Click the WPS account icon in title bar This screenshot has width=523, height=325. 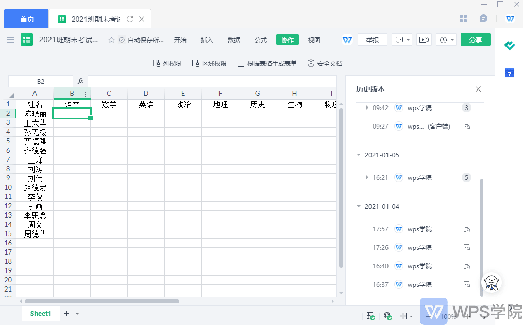coord(510,19)
